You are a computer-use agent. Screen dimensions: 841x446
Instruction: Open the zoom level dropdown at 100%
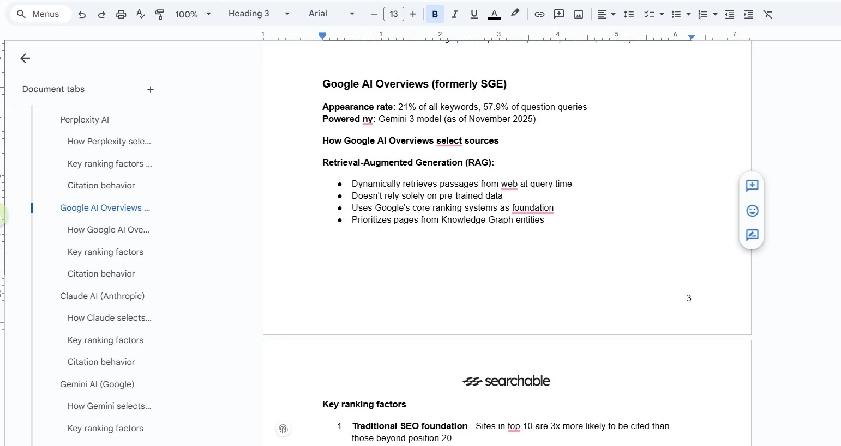click(193, 14)
